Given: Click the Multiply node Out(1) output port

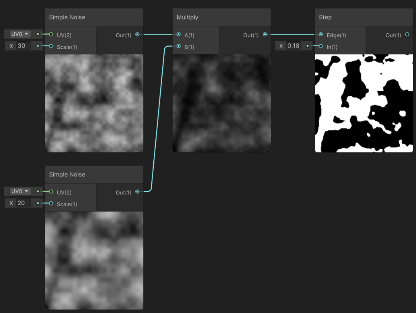Looking at the screenshot, I should tap(265, 35).
